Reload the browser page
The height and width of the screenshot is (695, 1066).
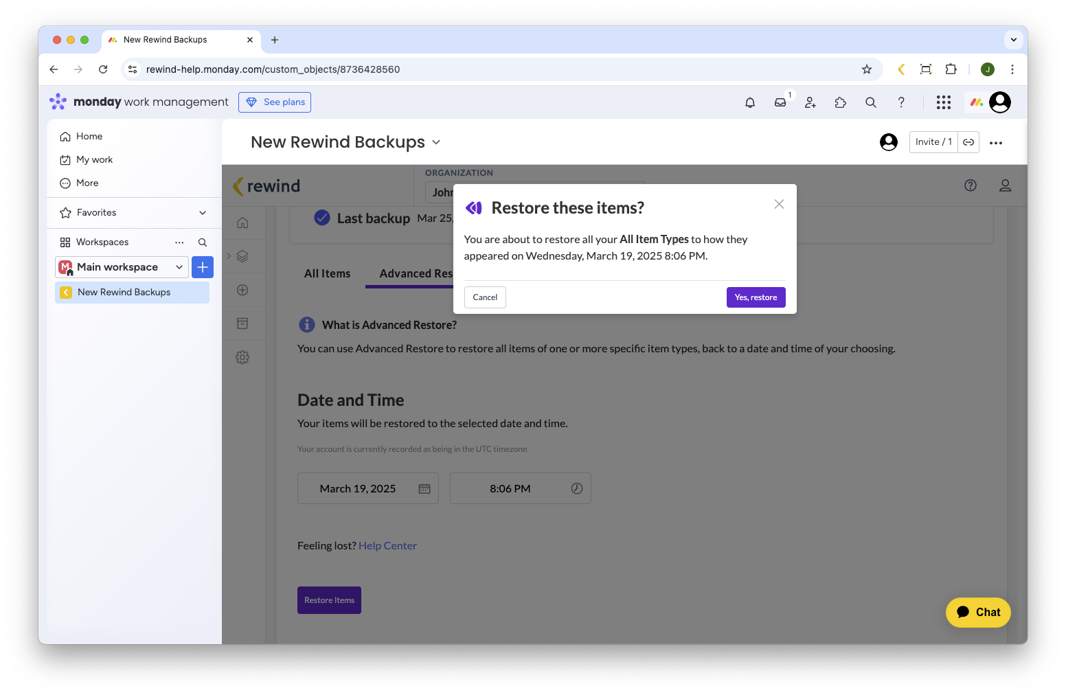pyautogui.click(x=103, y=69)
